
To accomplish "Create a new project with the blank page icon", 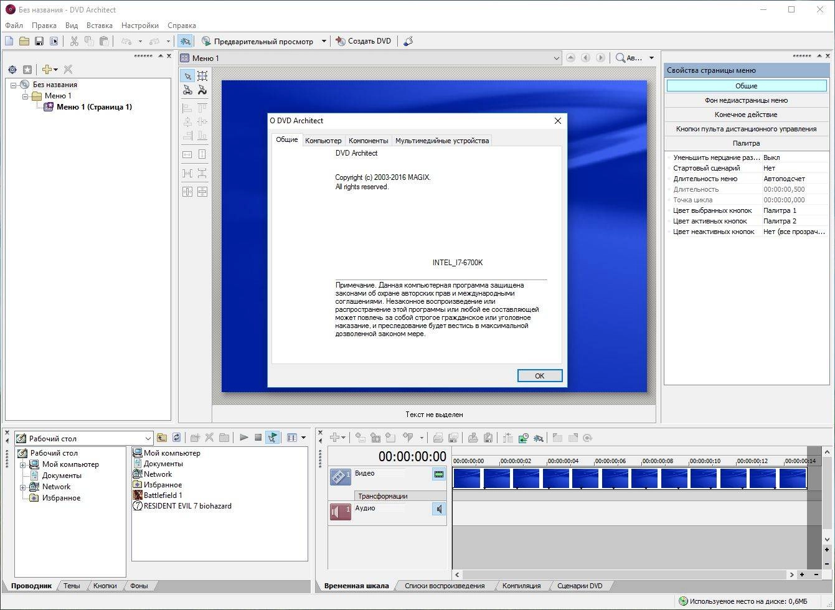I will point(9,41).
